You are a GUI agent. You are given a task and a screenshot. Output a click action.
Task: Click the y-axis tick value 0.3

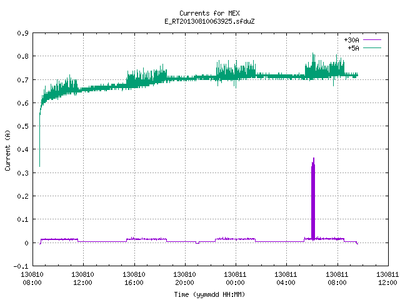(x=22, y=173)
